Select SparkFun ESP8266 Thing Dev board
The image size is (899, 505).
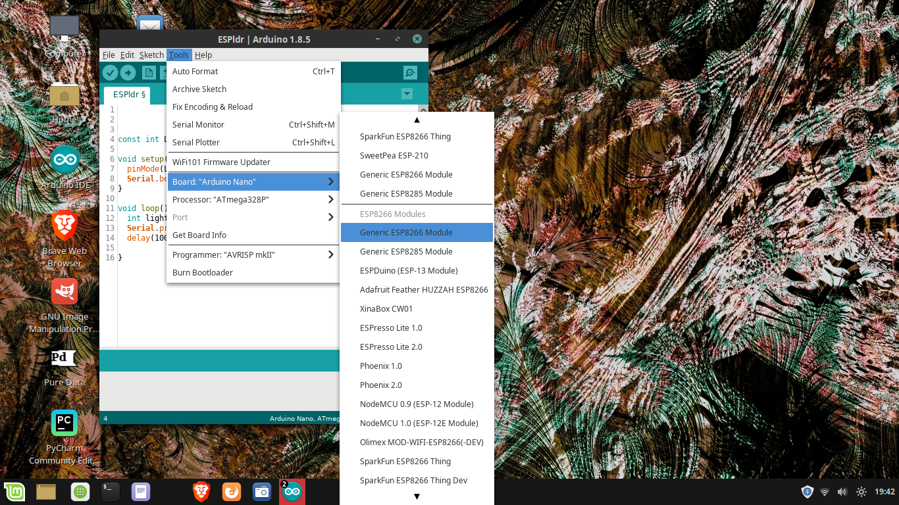(417, 480)
